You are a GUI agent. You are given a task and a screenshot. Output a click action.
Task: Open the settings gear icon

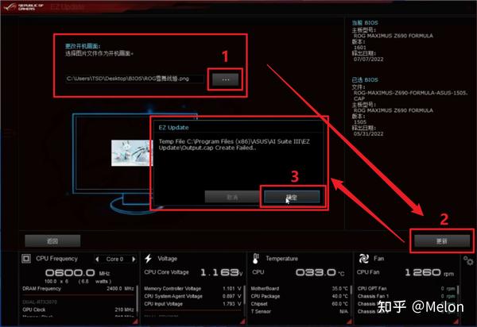click(x=468, y=260)
